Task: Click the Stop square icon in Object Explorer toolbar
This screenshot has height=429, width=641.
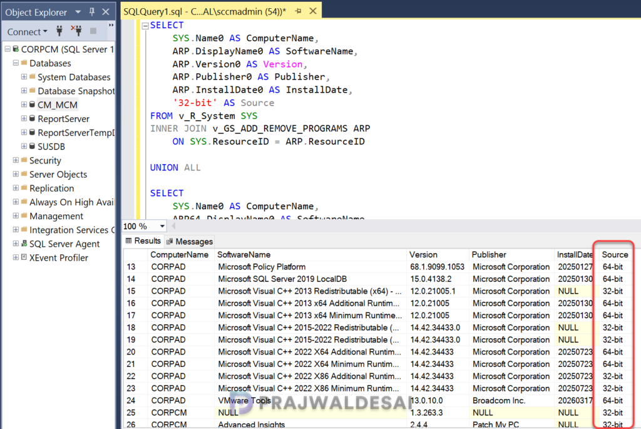Action: 93,31
